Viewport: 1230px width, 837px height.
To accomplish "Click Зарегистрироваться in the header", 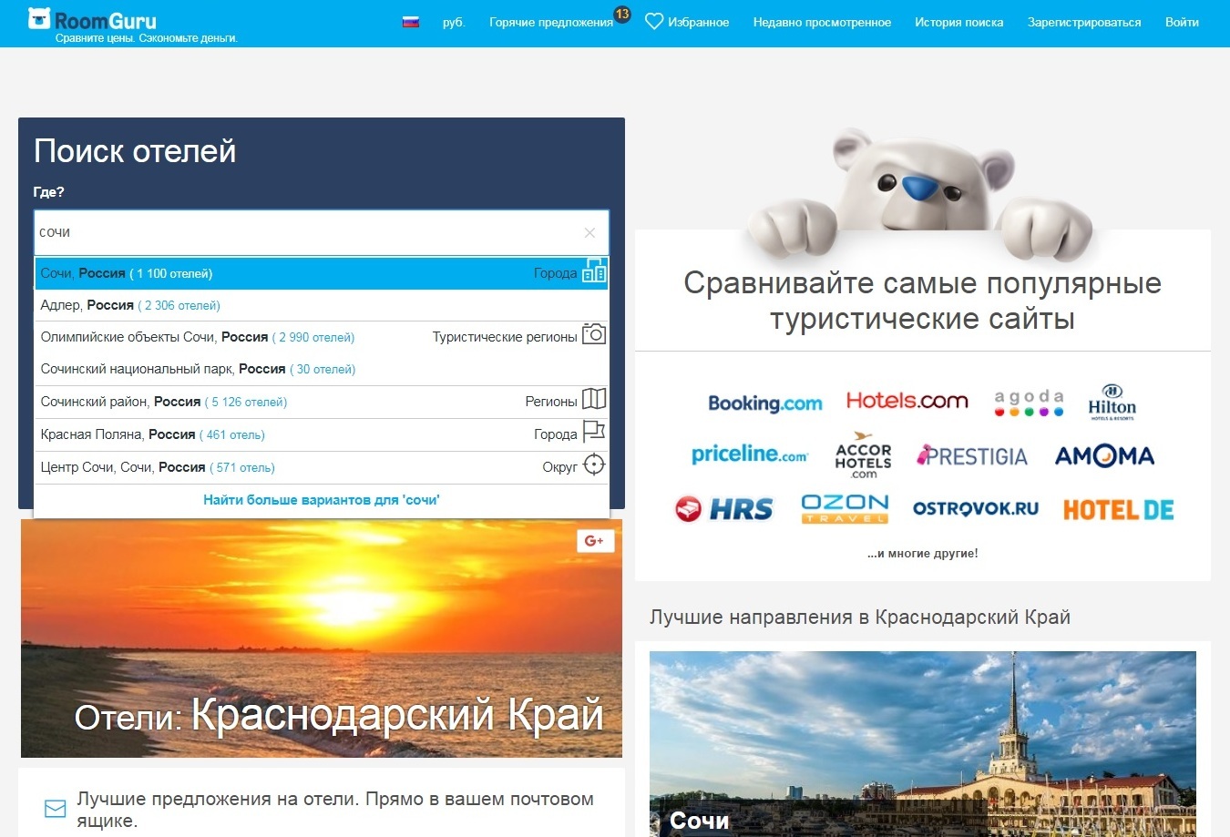I will 1084,22.
